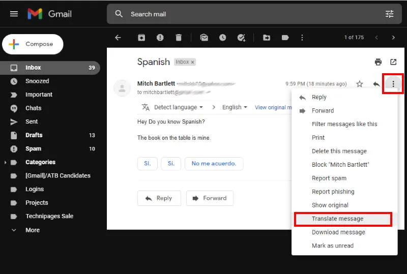Remove Inbox label from conversation

click(x=193, y=62)
